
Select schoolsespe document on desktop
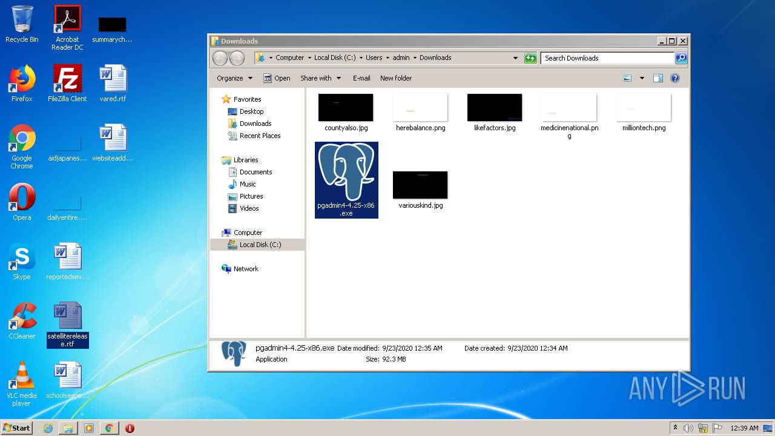pyautogui.click(x=67, y=380)
